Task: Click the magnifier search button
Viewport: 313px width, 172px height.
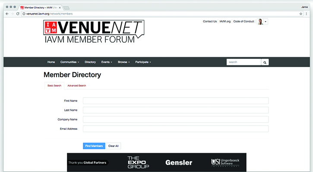Action: click(265, 62)
